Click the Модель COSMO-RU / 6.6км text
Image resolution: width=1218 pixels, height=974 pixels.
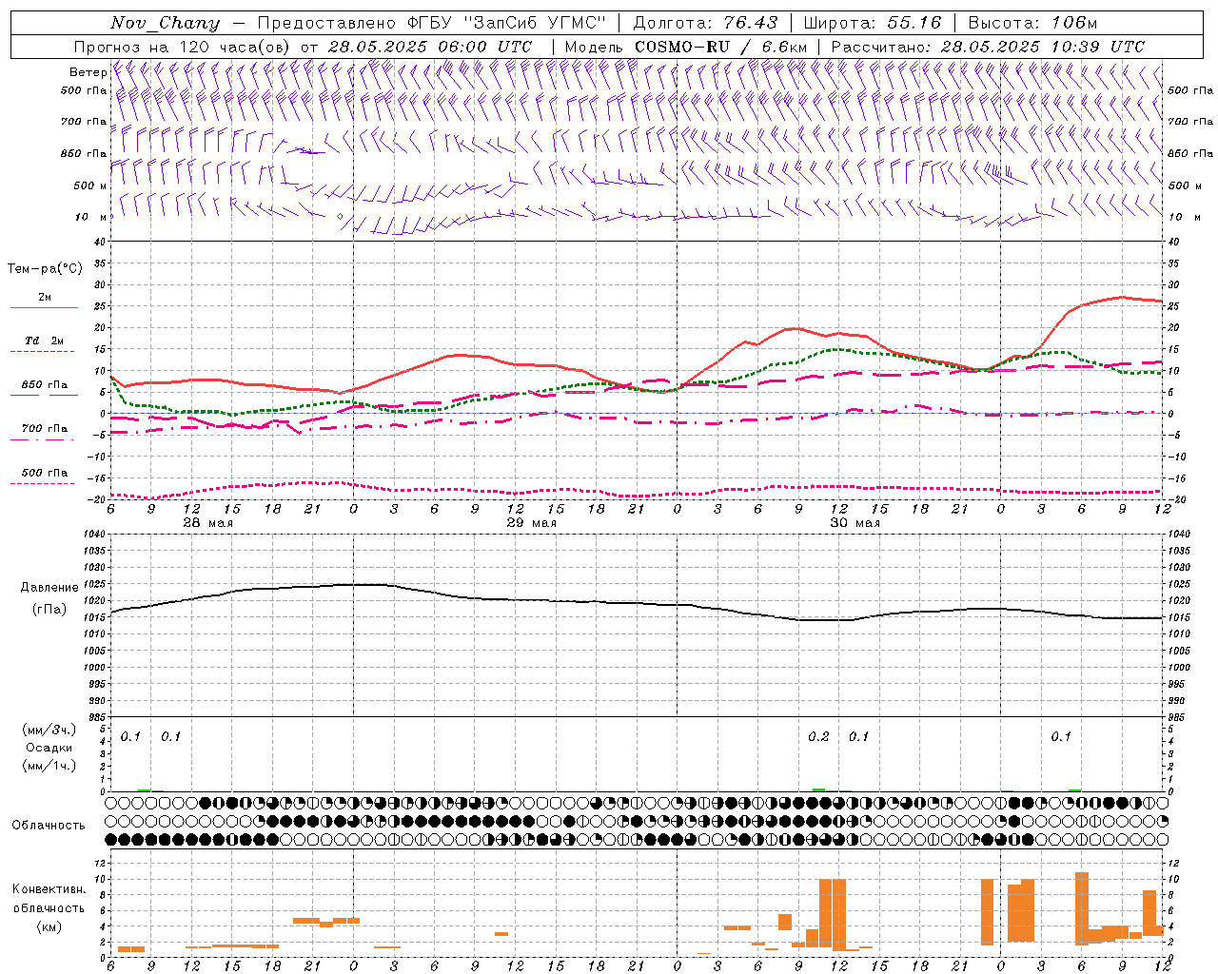(686, 47)
